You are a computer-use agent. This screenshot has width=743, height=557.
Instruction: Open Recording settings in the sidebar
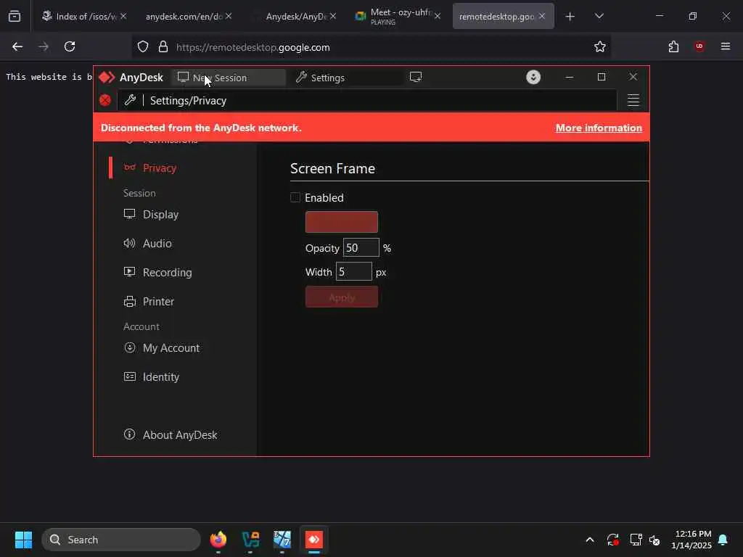click(167, 273)
